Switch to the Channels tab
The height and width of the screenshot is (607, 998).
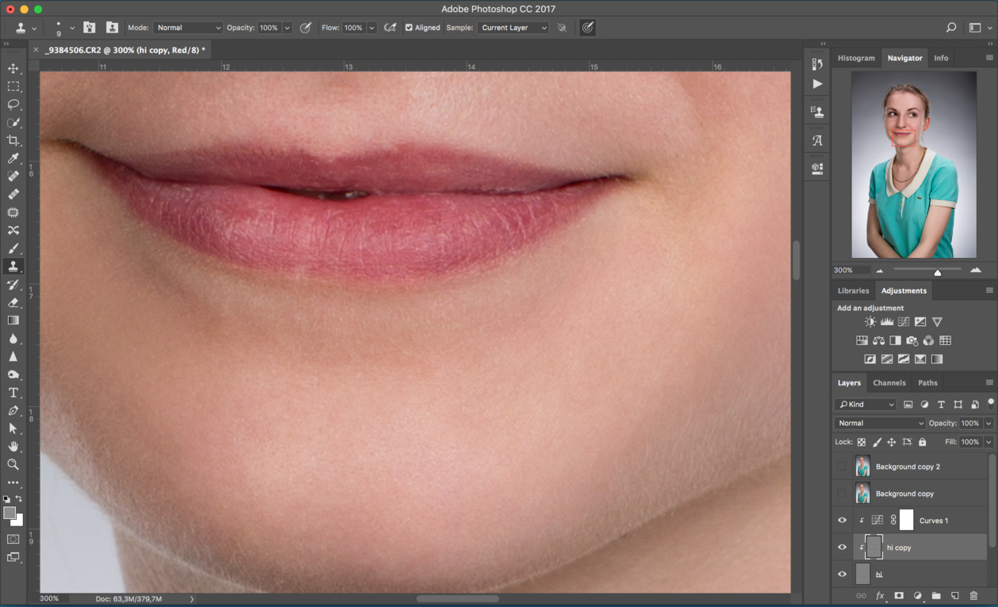click(x=889, y=383)
